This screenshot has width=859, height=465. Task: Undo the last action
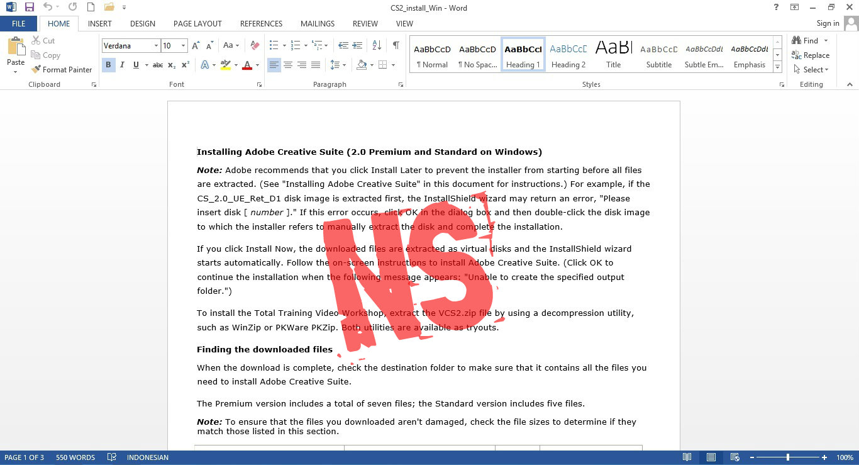tap(48, 8)
